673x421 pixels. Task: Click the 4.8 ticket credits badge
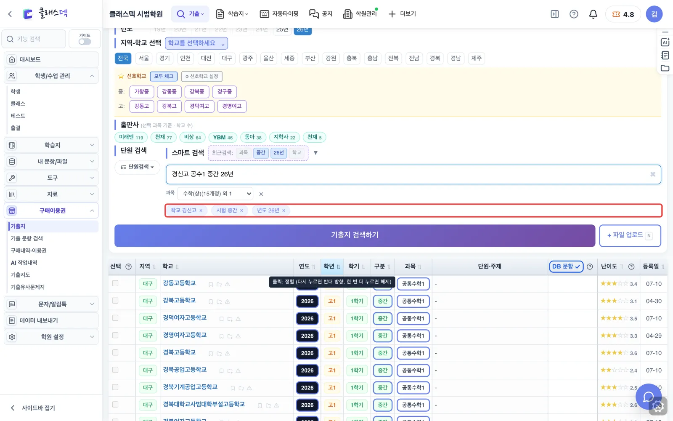click(x=623, y=14)
